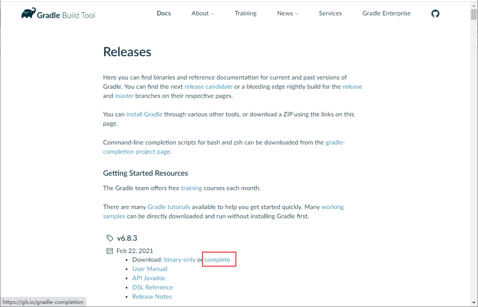Click the scrollbar down arrow
Image resolution: width=478 pixels, height=307 pixels.
click(x=474, y=302)
